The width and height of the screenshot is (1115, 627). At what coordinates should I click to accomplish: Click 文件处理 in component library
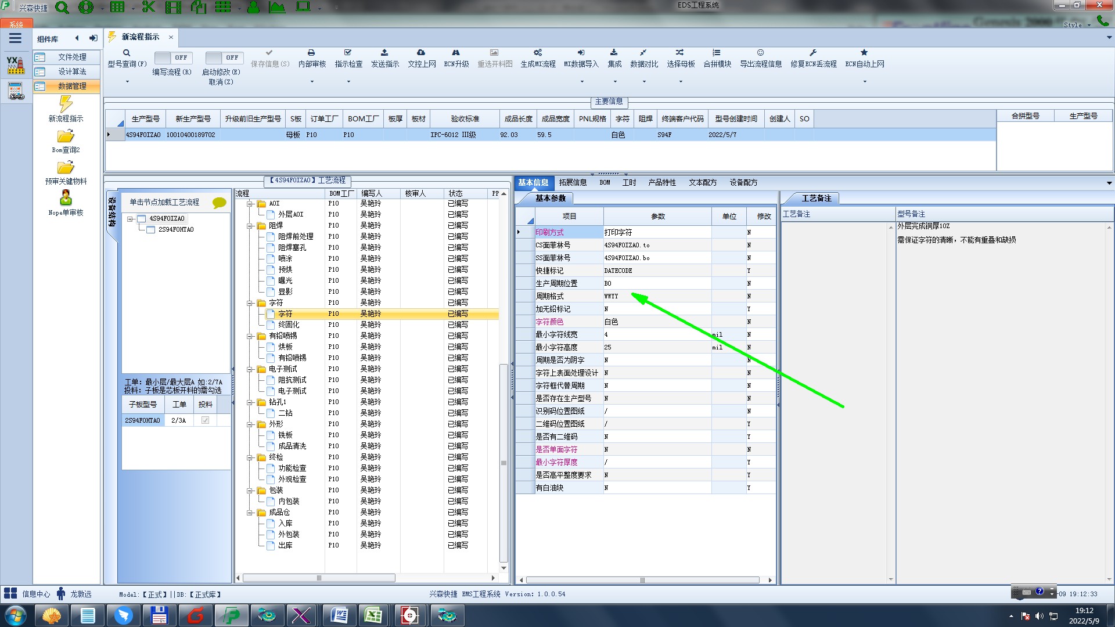pos(71,57)
